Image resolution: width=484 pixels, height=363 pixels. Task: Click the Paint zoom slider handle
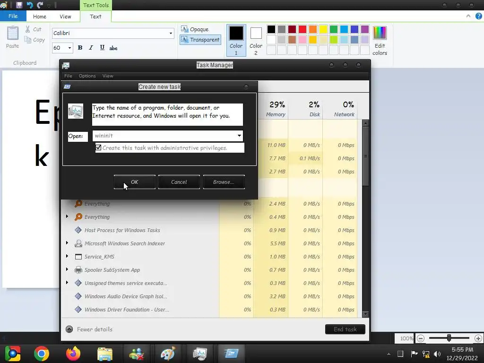[x=449, y=338]
